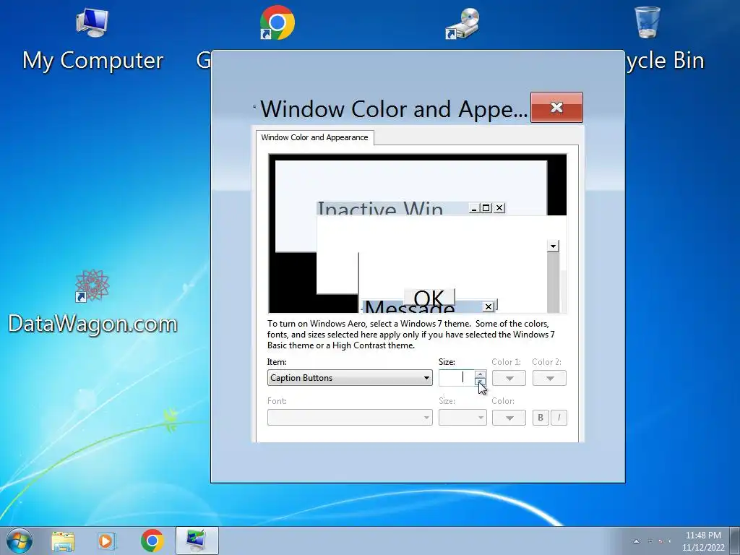Open the Item dropdown showing Caption Buttons
Image resolution: width=740 pixels, height=555 pixels.
(350, 377)
